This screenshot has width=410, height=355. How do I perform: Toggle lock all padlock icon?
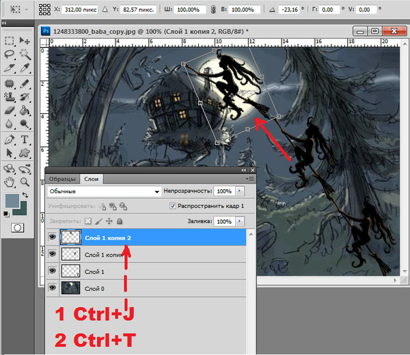click(x=120, y=221)
